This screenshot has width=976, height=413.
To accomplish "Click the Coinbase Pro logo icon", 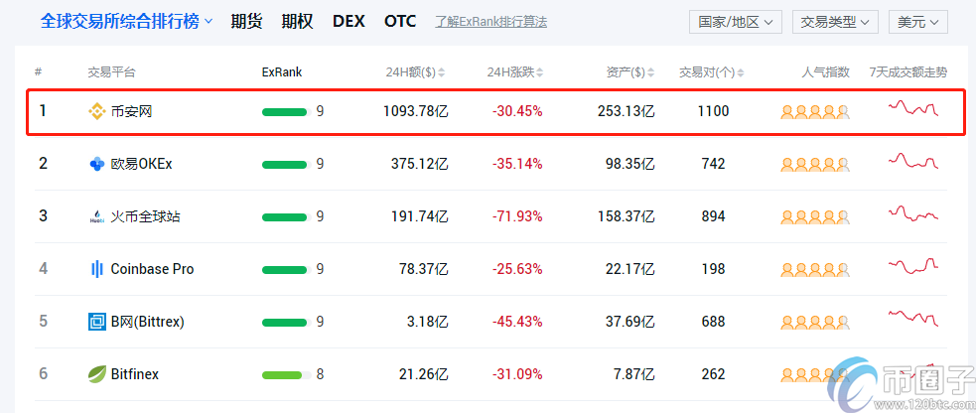I will (97, 269).
